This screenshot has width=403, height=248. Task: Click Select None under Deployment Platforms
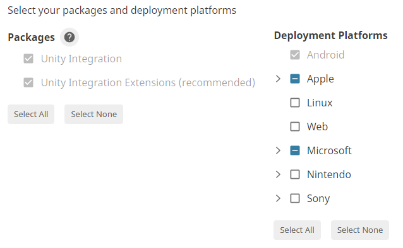pyautogui.click(x=360, y=230)
